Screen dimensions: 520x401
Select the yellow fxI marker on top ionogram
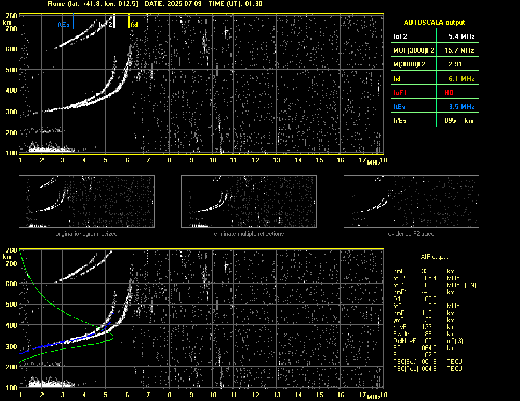pos(129,21)
